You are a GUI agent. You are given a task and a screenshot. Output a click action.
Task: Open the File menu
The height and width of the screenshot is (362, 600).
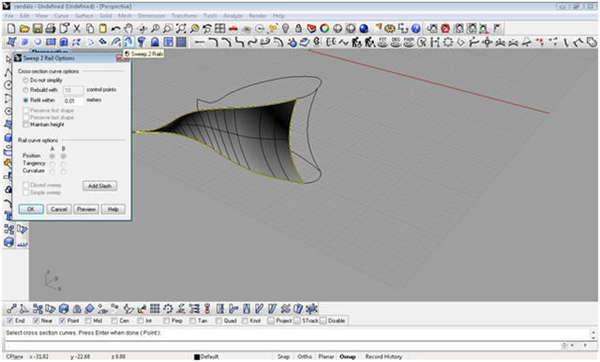[x=9, y=16]
